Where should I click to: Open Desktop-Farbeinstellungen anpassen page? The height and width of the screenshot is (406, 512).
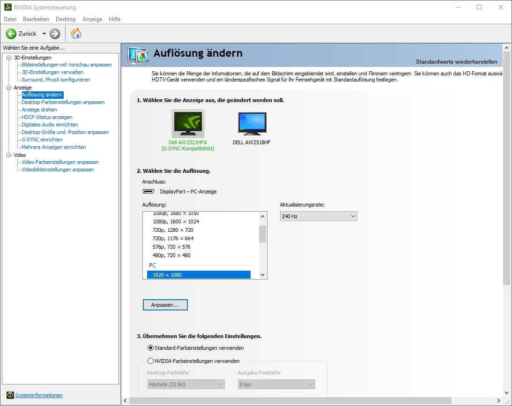click(x=63, y=102)
